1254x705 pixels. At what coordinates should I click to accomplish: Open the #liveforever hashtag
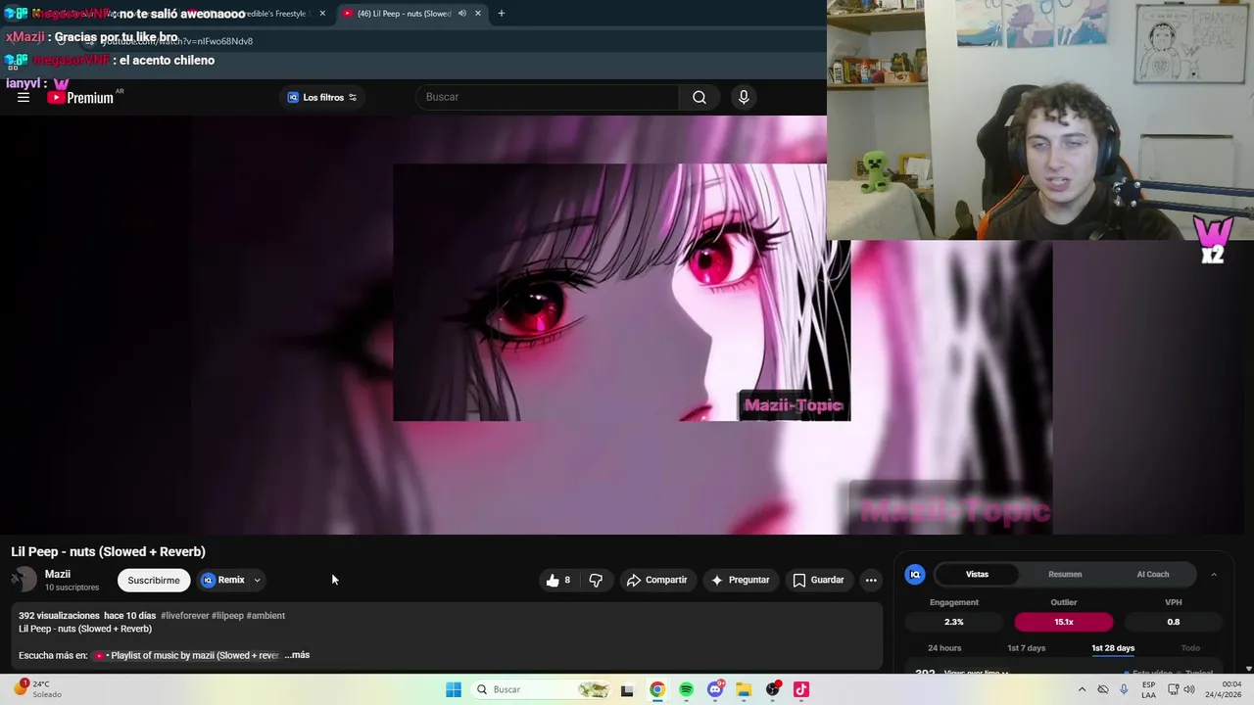click(x=184, y=616)
